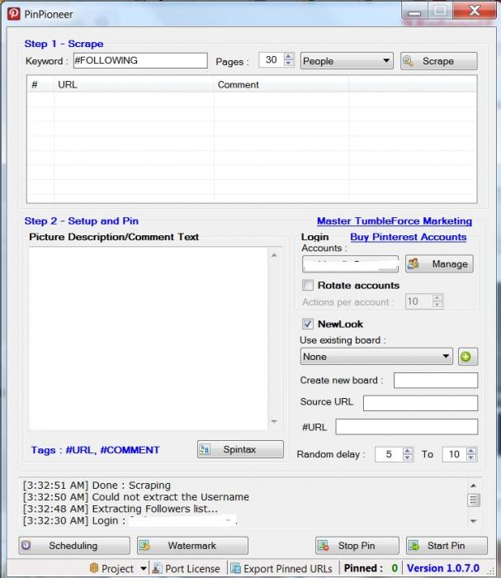501x578 pixels.
Task: Decrease Random delay maximum value
Action: pos(470,457)
